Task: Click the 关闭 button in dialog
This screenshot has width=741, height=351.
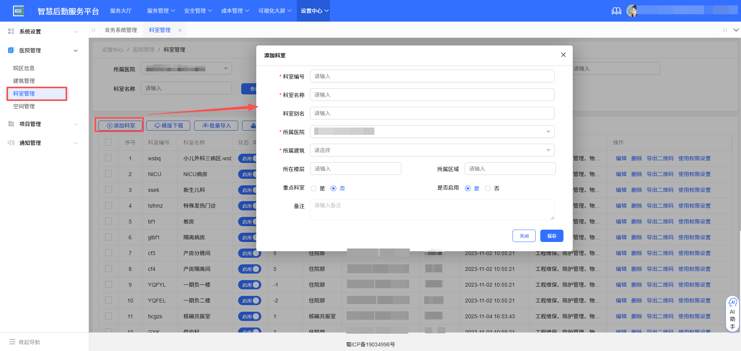Action: pyautogui.click(x=524, y=236)
